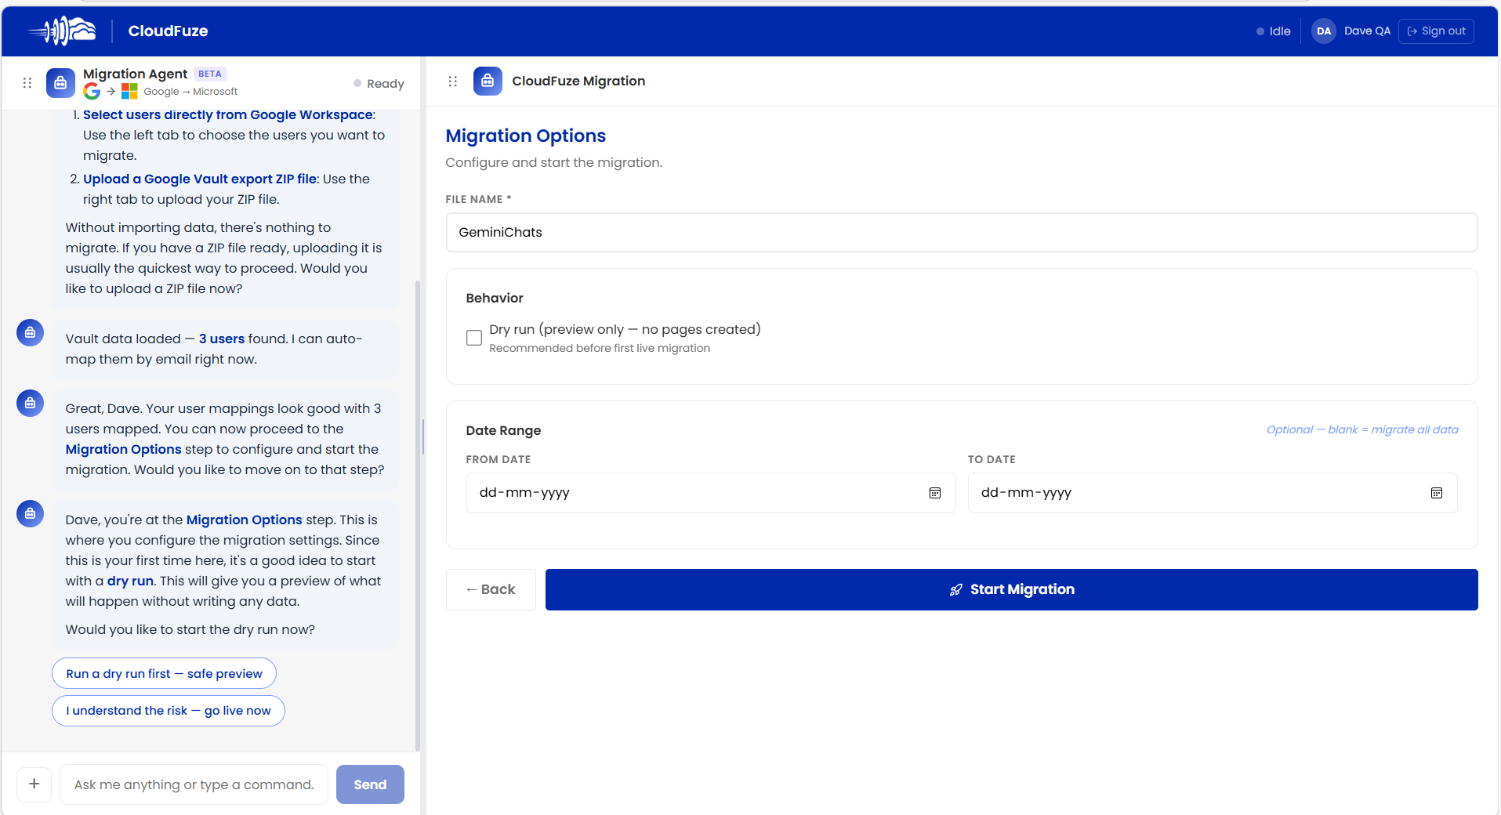Open the From Date calendar picker
Screen dimensions: 1501x815
(935, 493)
